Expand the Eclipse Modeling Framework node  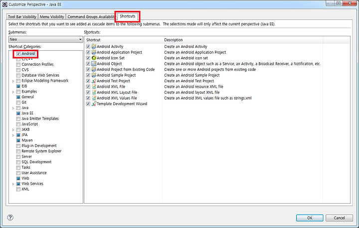click(x=13, y=81)
